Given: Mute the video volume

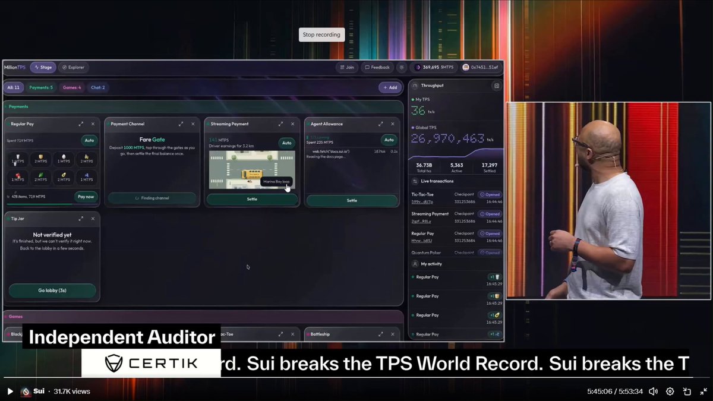Looking at the screenshot, I should click(x=653, y=391).
